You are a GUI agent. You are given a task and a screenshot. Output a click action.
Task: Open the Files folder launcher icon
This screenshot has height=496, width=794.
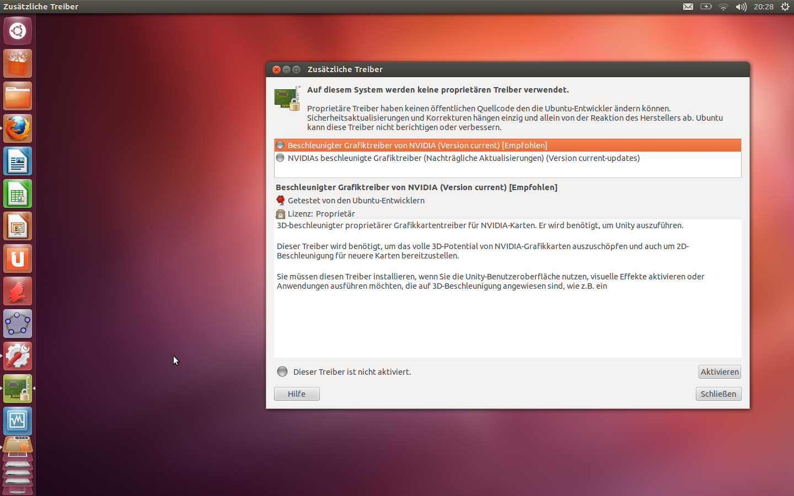point(18,96)
